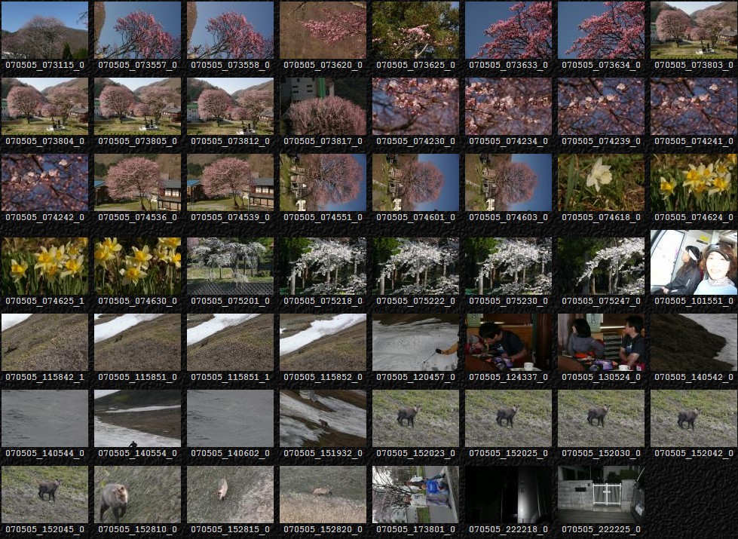Screen dimensions: 738x539
Task: Open the yellow daffodils thumbnail 070505_074625_1
Action: coord(44,266)
